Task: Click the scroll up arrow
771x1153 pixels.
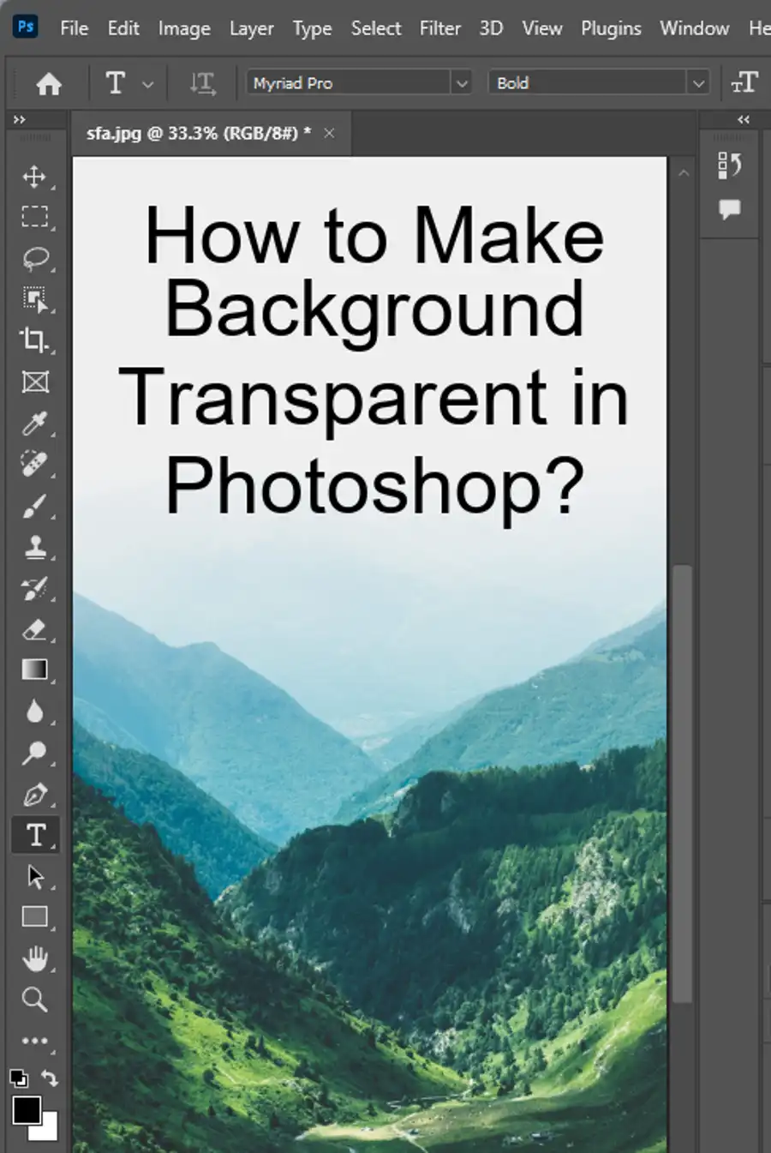Action: tap(683, 172)
